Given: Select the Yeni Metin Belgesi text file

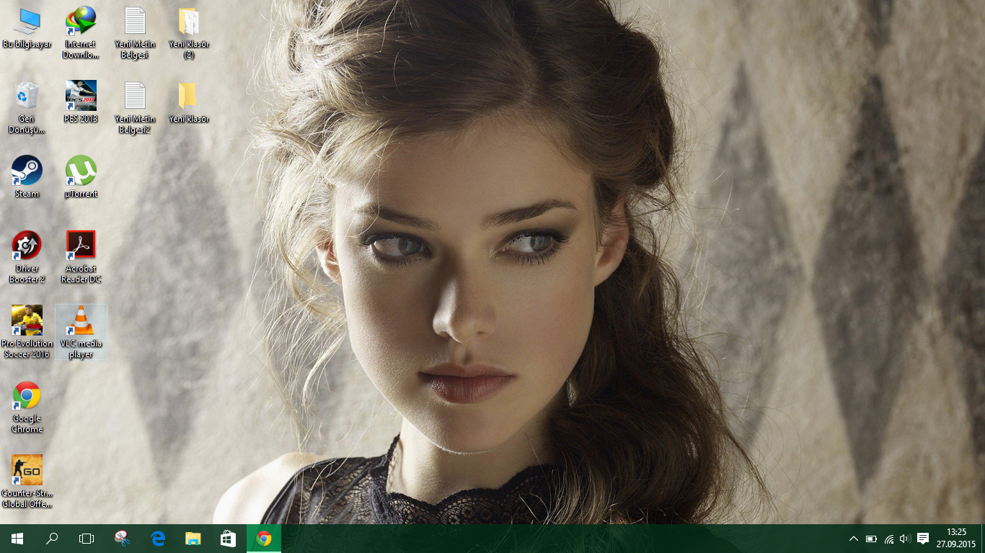Looking at the screenshot, I should [x=135, y=33].
